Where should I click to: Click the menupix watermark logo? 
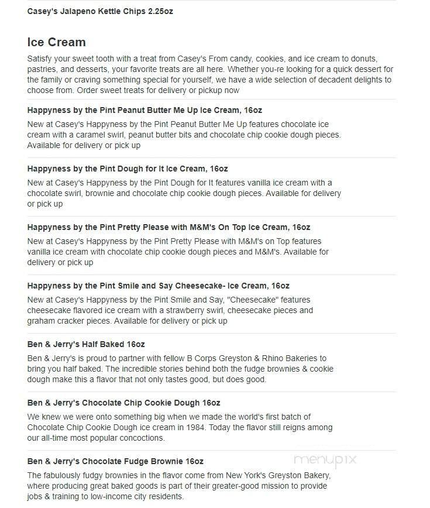point(325,460)
